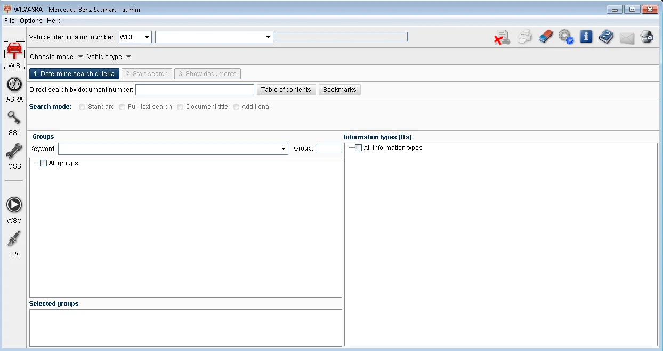This screenshot has height=351, width=663.
Task: Click the Table of contents button
Action: point(286,90)
